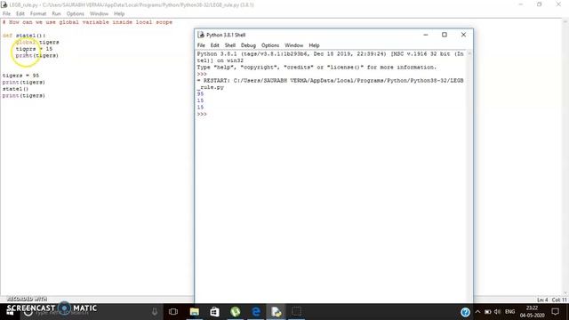Click the blue help icon in system tray
Image resolution: width=569 pixels, height=320 pixels.
pos(465,312)
